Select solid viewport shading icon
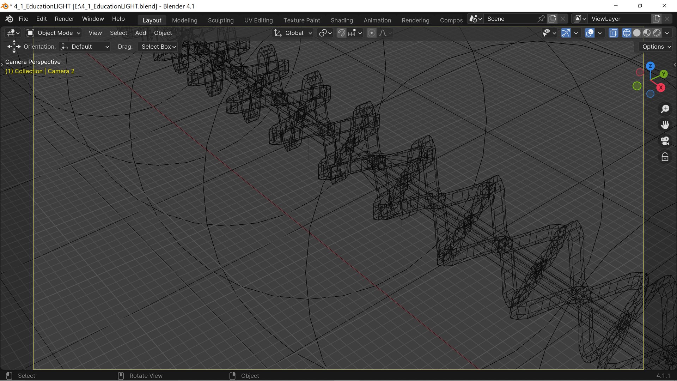 pos(637,33)
